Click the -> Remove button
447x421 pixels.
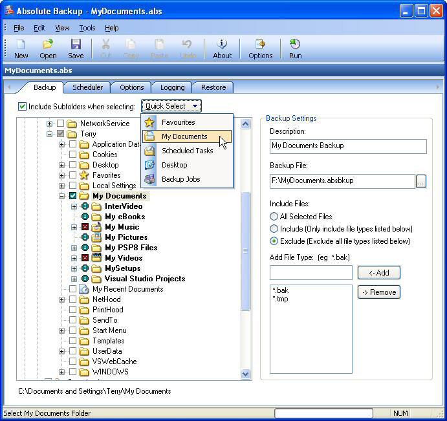(x=379, y=292)
